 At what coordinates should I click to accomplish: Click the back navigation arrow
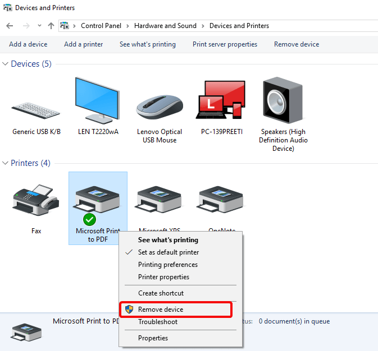pos(10,26)
